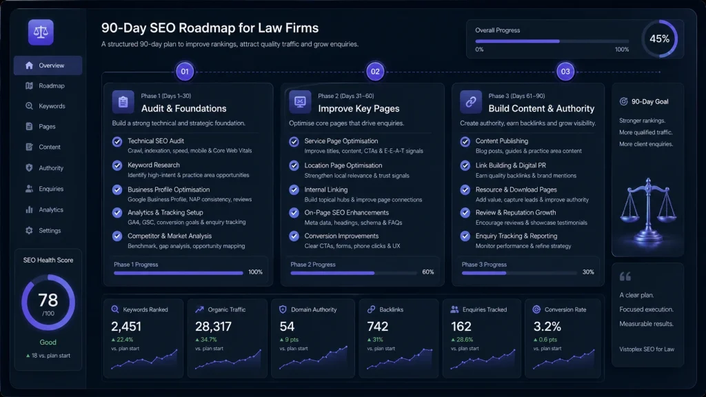Click the Overall Progress bar

552,41
